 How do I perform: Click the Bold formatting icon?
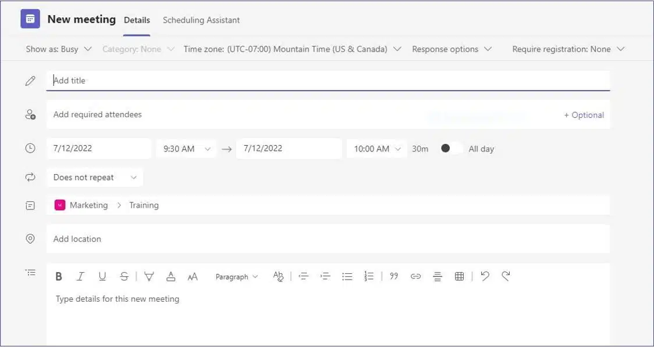coord(59,277)
